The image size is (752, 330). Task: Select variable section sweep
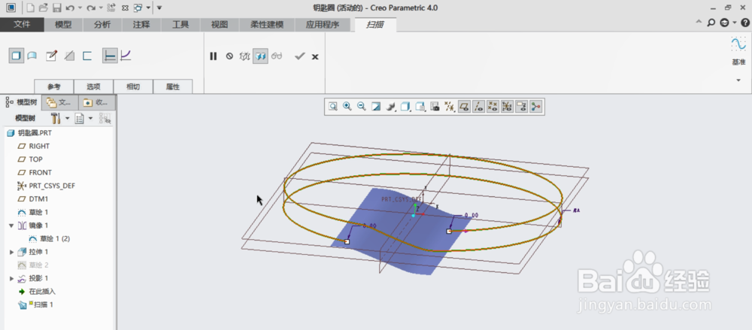pos(125,56)
